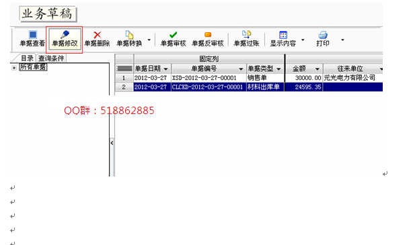Click the 销售单 type cell
The height and width of the screenshot is (245, 413).
click(x=265, y=78)
